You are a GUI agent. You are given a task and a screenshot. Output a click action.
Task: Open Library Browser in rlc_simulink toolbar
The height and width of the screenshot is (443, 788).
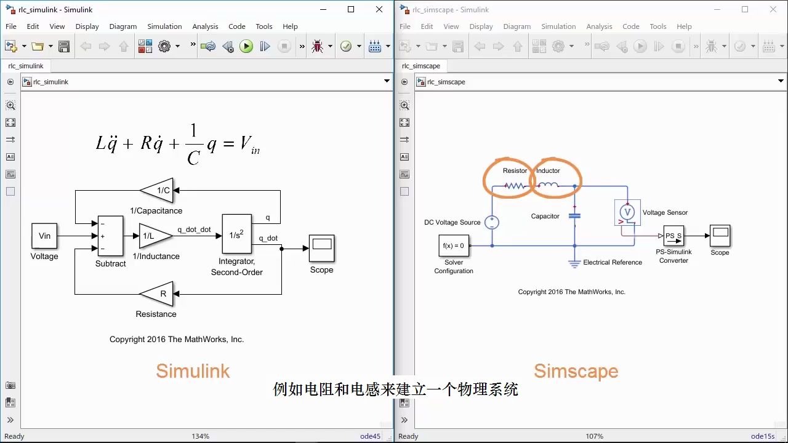coord(145,46)
